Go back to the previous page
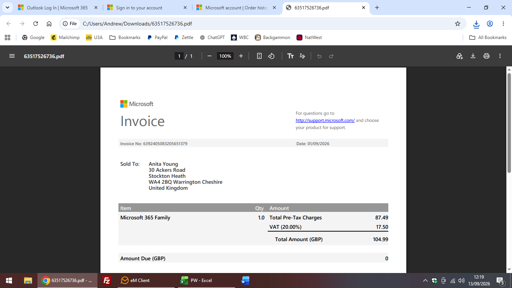This screenshot has height=288, width=512. 9,24
